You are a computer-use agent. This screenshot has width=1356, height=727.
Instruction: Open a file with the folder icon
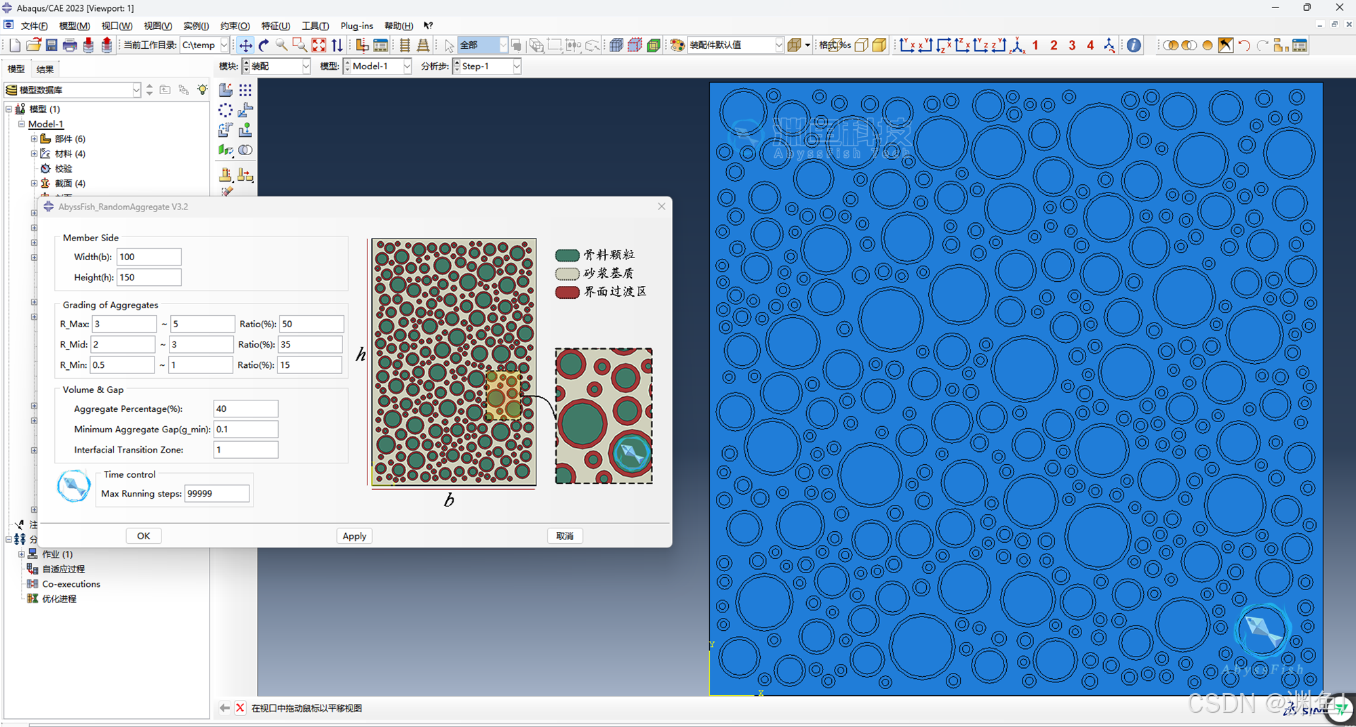click(x=33, y=45)
